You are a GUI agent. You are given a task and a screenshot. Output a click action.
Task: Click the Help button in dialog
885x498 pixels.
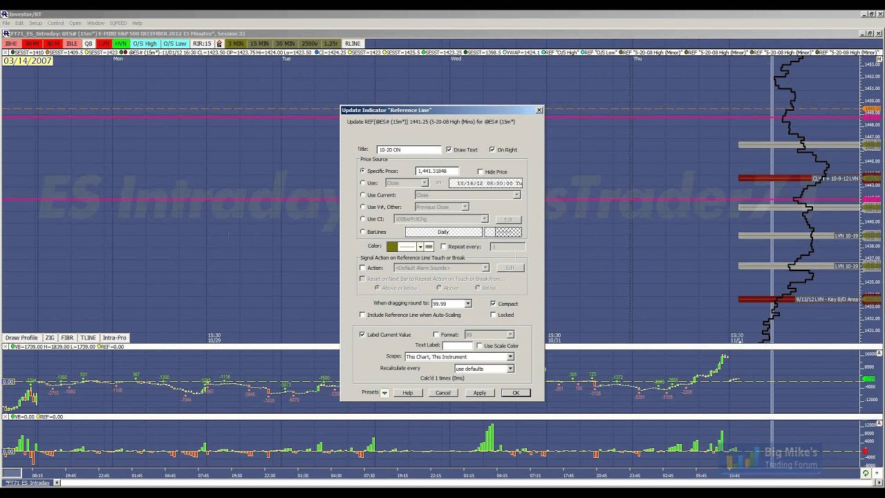(x=407, y=393)
